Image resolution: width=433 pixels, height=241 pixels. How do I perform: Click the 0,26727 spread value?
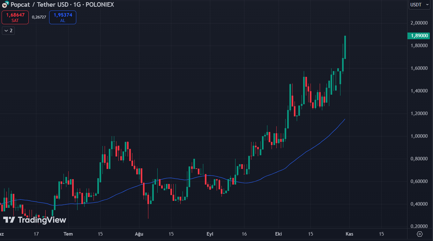click(x=39, y=17)
